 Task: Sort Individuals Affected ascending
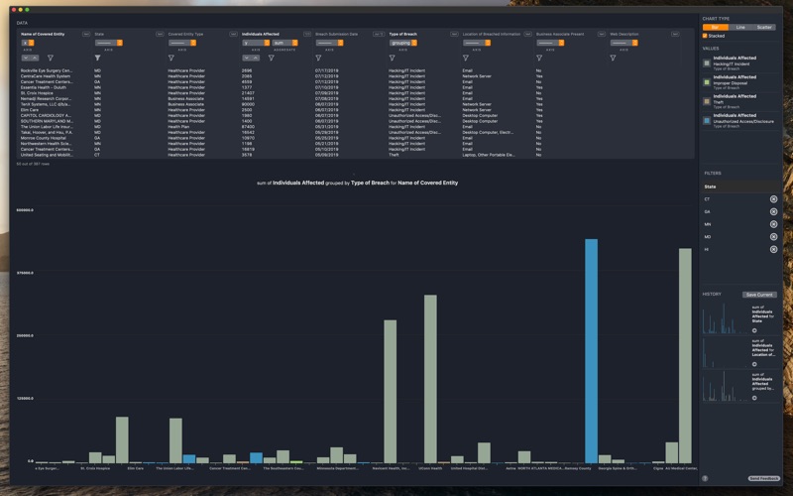tap(256, 59)
